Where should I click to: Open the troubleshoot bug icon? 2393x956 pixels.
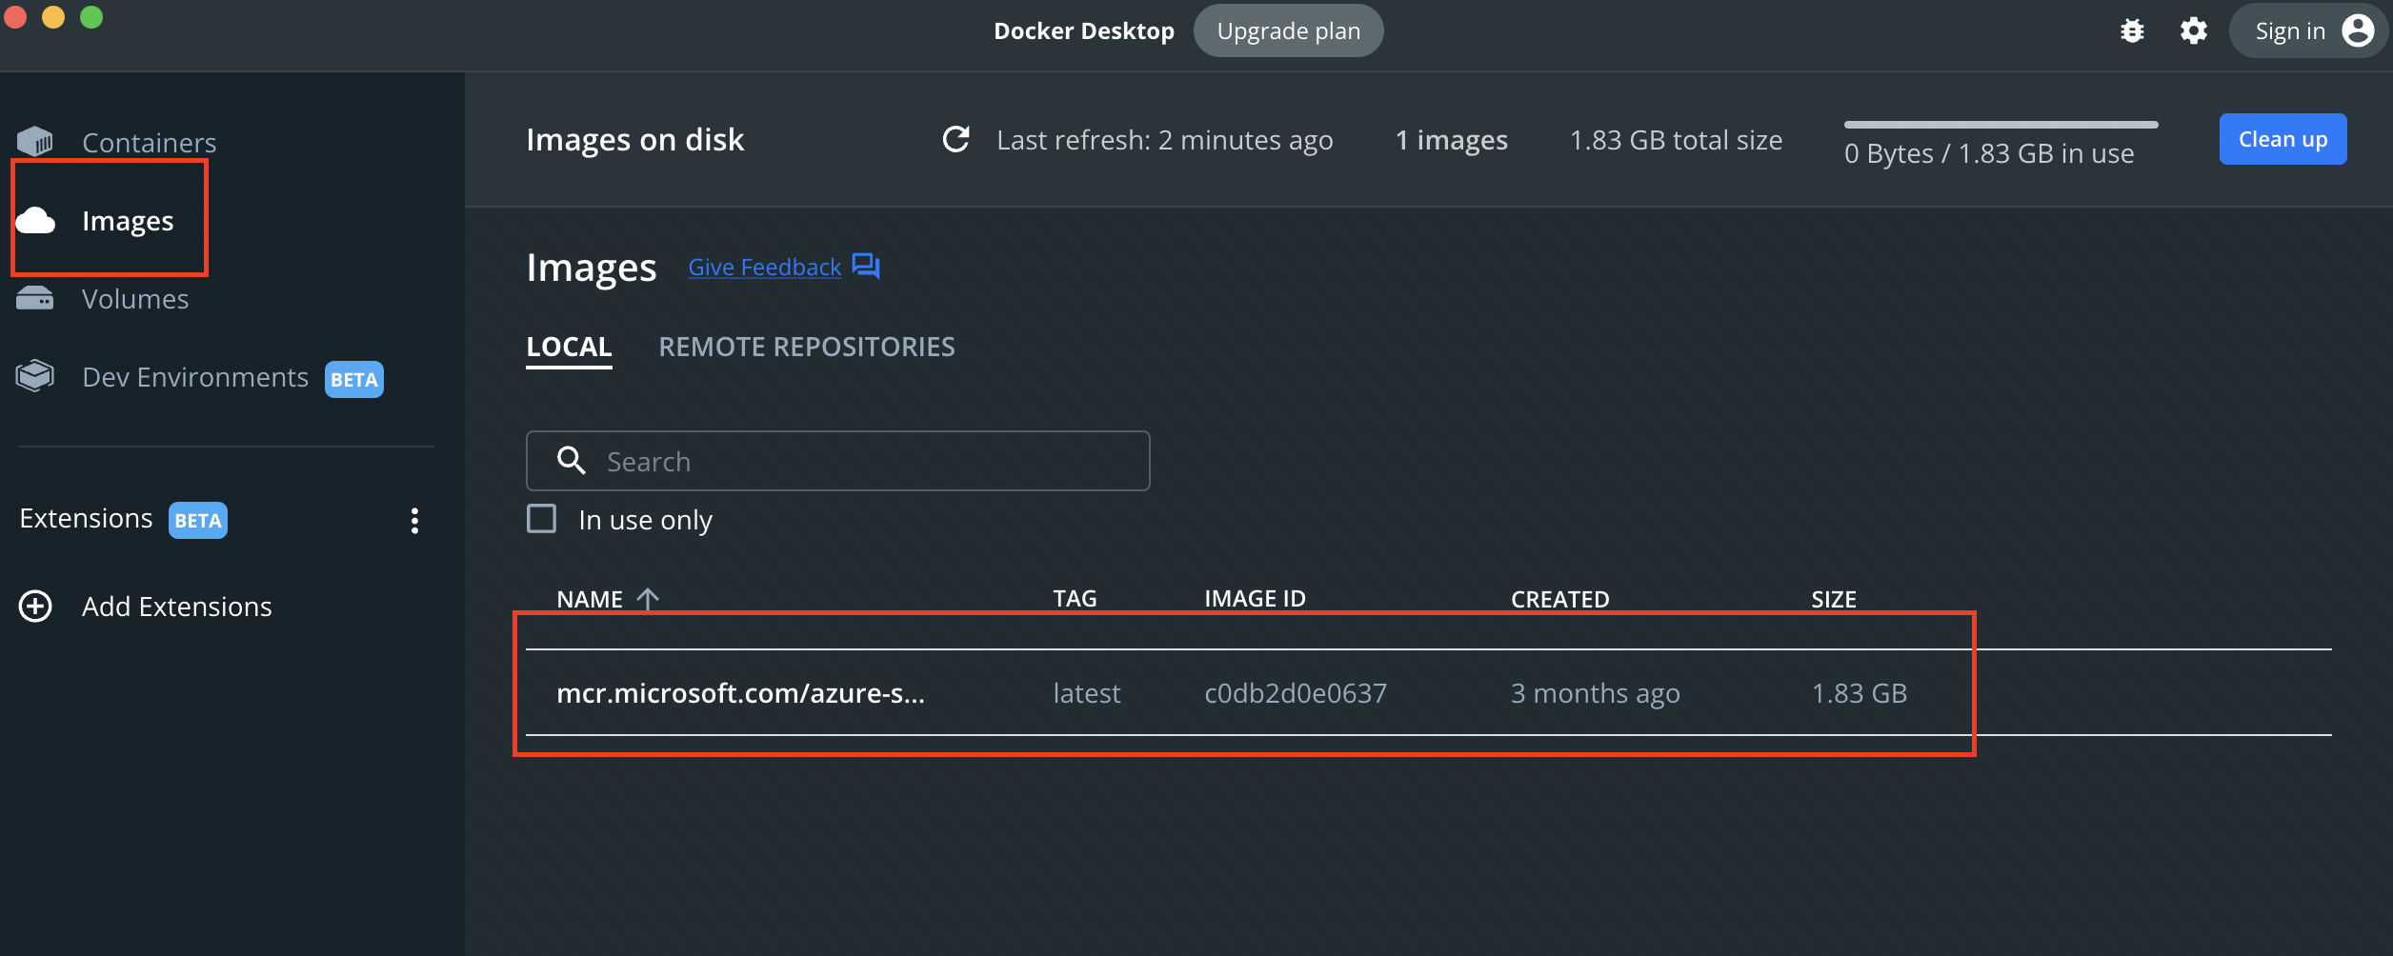pos(2132,31)
